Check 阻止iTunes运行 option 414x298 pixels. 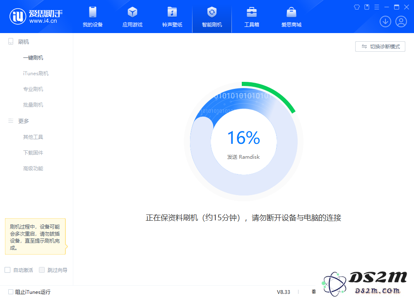11,292
